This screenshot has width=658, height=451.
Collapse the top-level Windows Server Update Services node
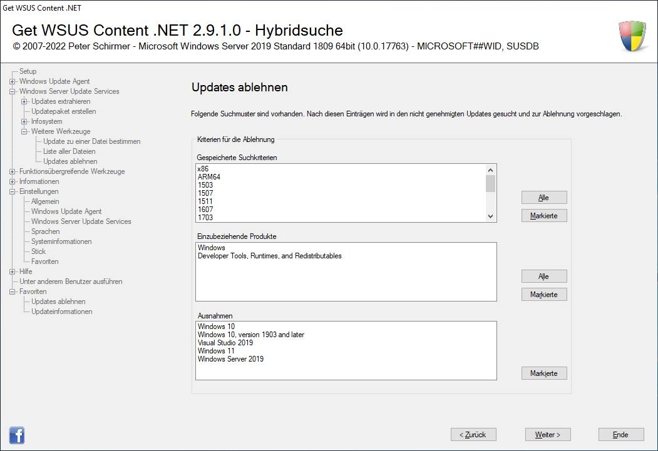12,91
